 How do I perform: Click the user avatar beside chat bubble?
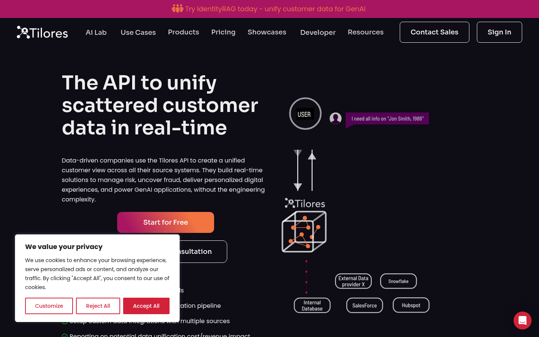click(x=335, y=118)
